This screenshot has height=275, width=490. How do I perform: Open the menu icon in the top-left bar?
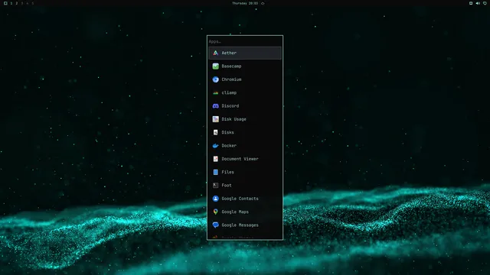coord(5,3)
